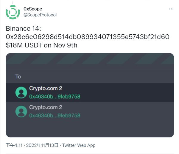
Task: Click the Crypto.com 2 name in lower dimmed row
Action: click(x=46, y=107)
